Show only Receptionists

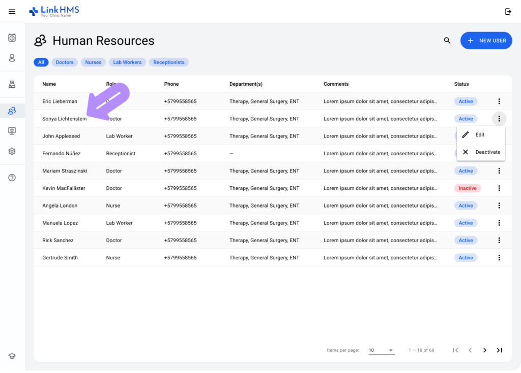pyautogui.click(x=169, y=62)
